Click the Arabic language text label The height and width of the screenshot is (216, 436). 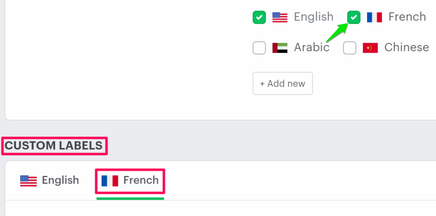coord(312,47)
